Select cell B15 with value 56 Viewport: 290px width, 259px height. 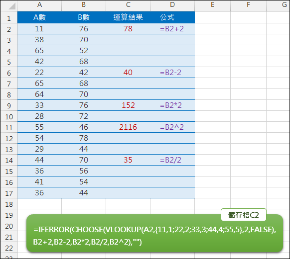84,171
